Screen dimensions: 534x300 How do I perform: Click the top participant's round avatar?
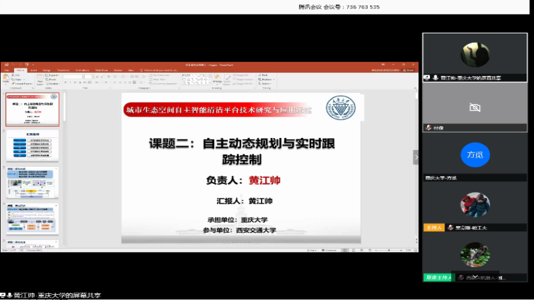pos(475,54)
